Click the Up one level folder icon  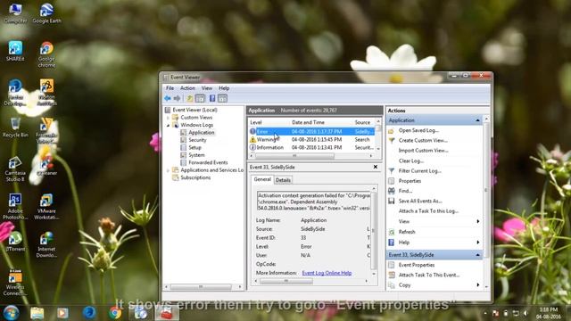tap(190, 98)
